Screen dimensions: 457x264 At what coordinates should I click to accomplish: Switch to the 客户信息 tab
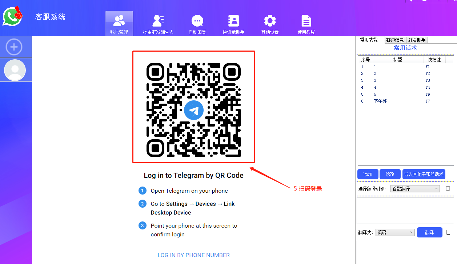(x=395, y=40)
